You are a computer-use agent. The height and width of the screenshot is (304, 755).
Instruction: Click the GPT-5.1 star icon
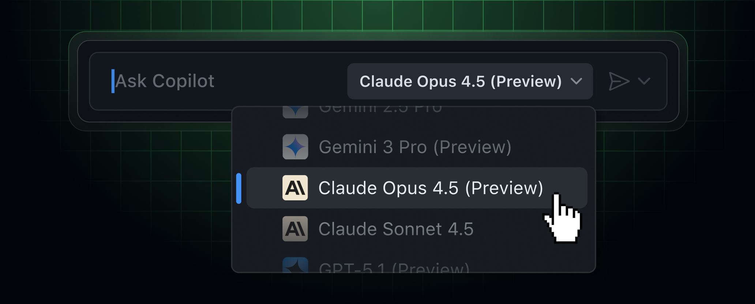click(295, 266)
